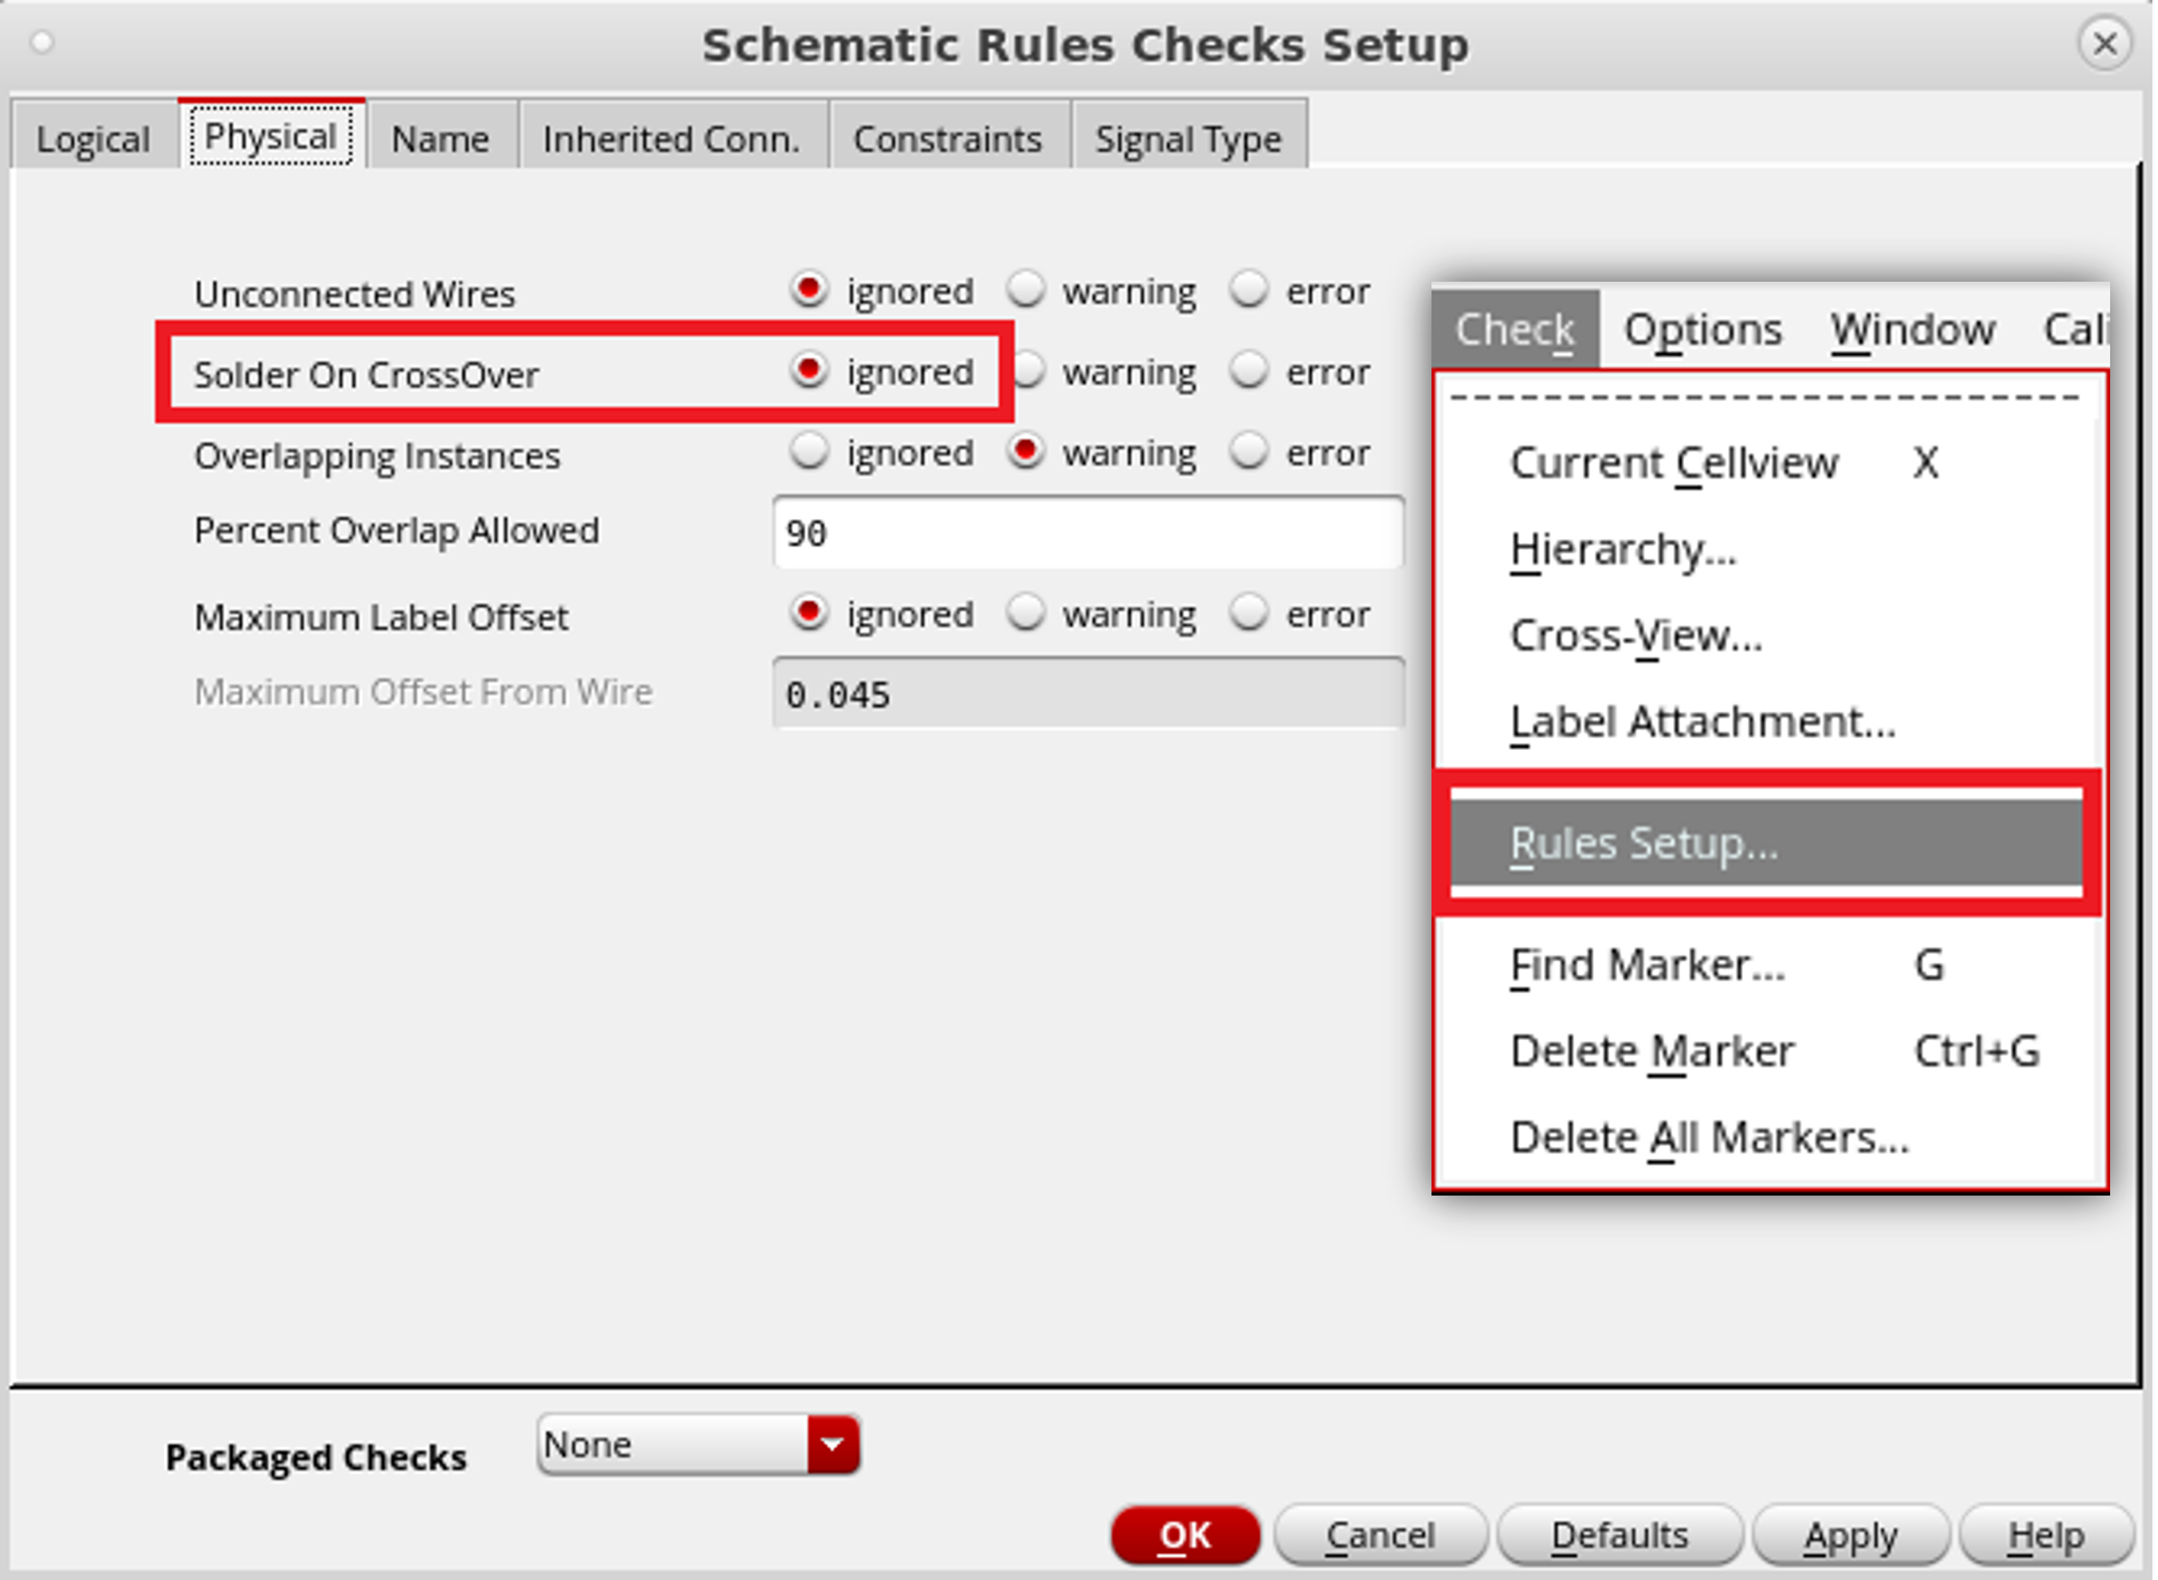Open the Signal Type tab
The image size is (2158, 1580).
(x=1187, y=139)
